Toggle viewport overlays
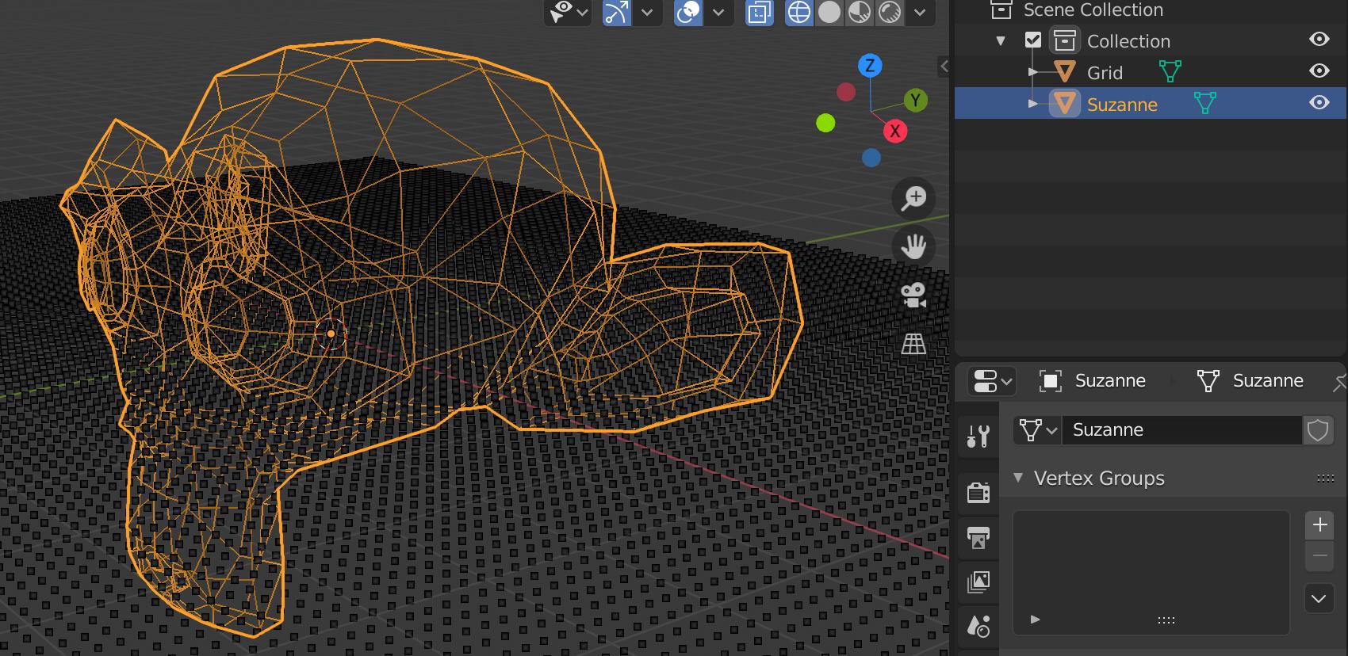 click(688, 12)
